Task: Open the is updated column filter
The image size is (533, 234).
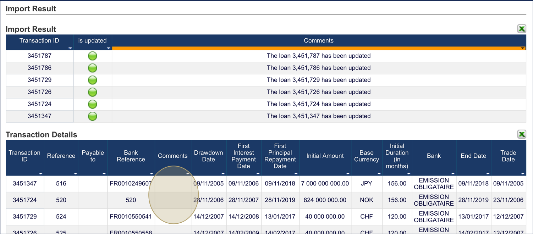Action: coord(109,48)
